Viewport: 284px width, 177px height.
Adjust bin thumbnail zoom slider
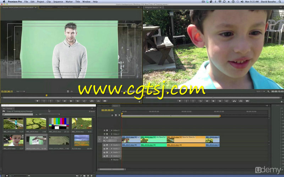[x=19, y=176]
